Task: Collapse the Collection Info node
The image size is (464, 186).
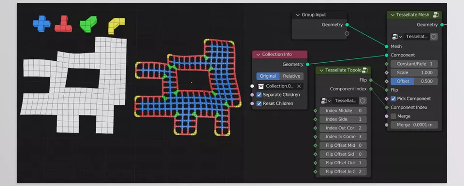Action: [x=258, y=55]
